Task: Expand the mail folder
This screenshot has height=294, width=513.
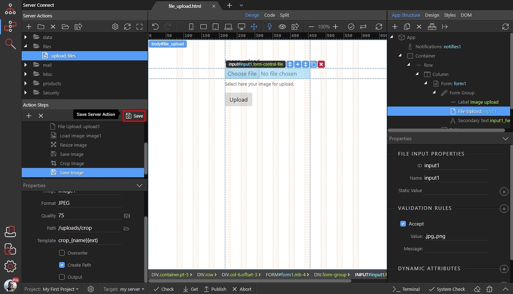Action: click(x=25, y=65)
